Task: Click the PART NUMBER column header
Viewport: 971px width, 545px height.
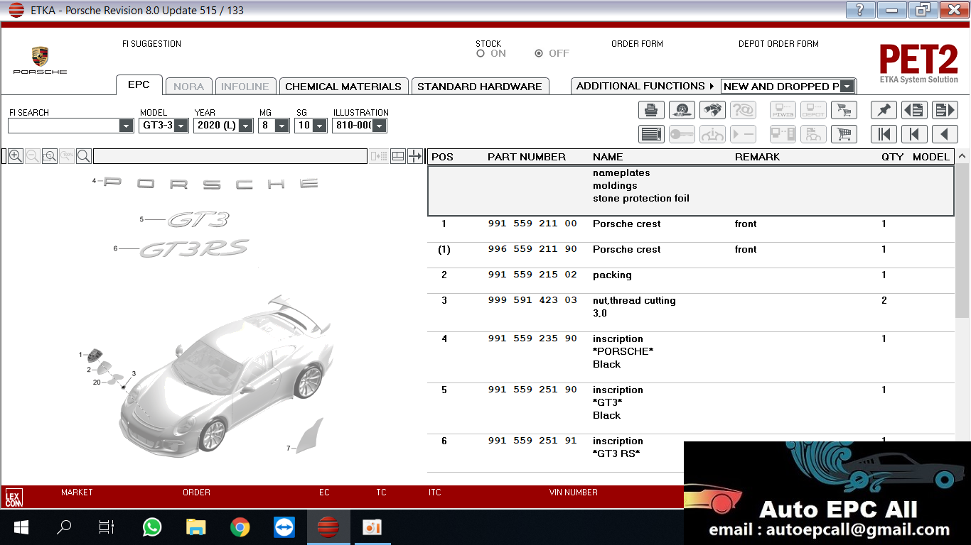Action: [527, 157]
